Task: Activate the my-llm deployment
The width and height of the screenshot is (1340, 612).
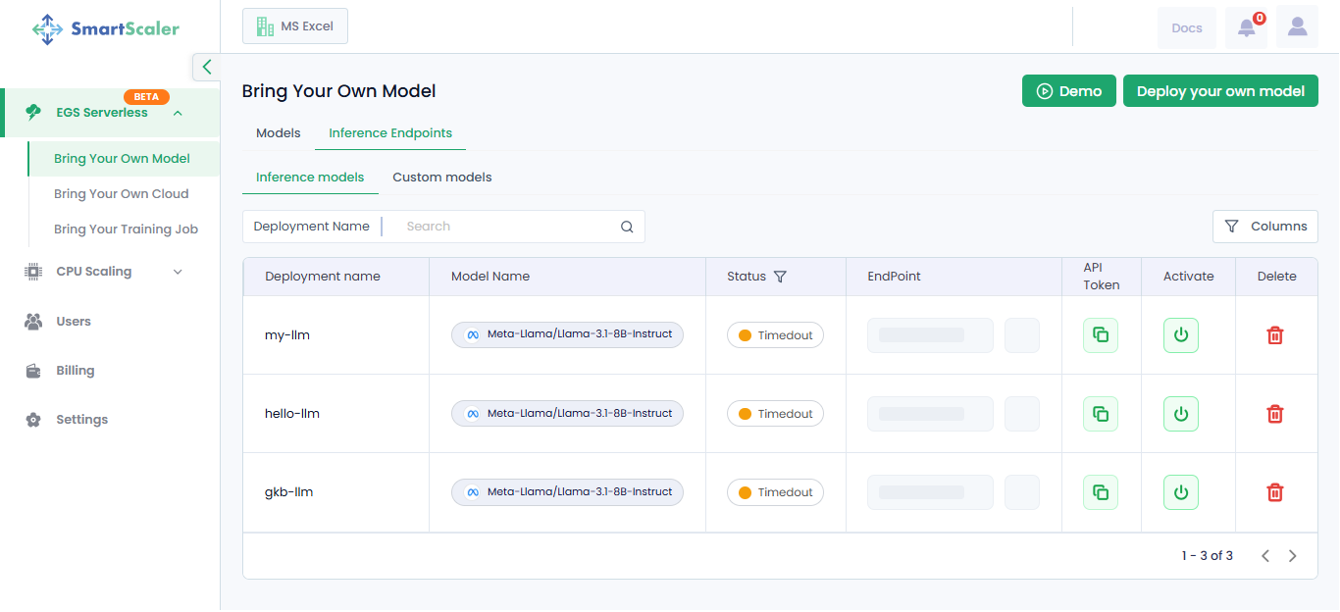Action: (1180, 335)
